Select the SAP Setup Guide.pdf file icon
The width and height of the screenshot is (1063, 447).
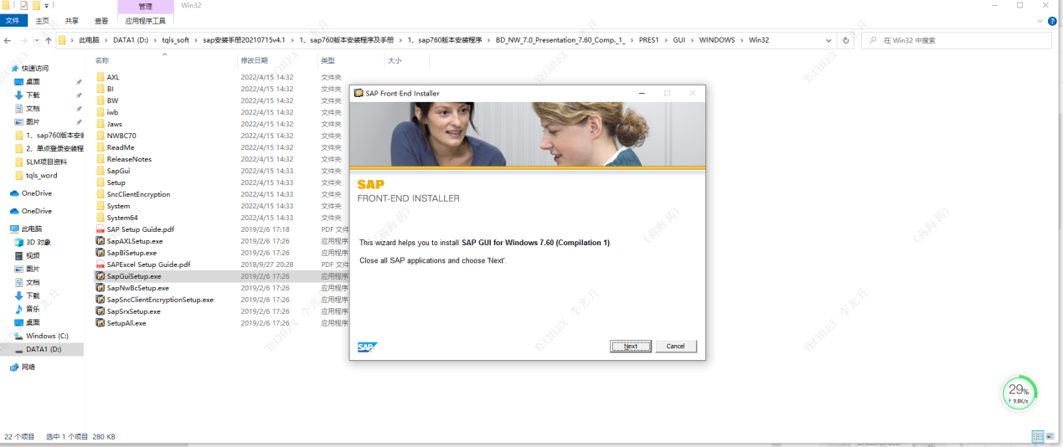[101, 229]
